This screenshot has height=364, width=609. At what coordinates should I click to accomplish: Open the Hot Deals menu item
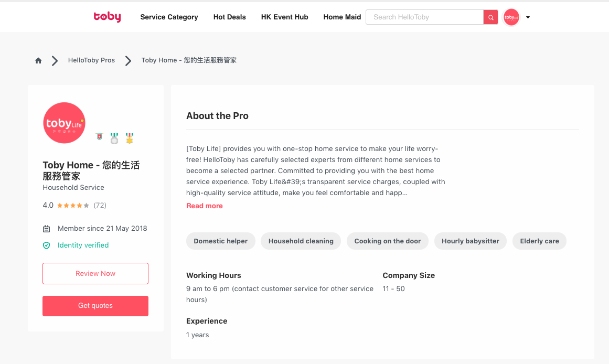tap(230, 17)
